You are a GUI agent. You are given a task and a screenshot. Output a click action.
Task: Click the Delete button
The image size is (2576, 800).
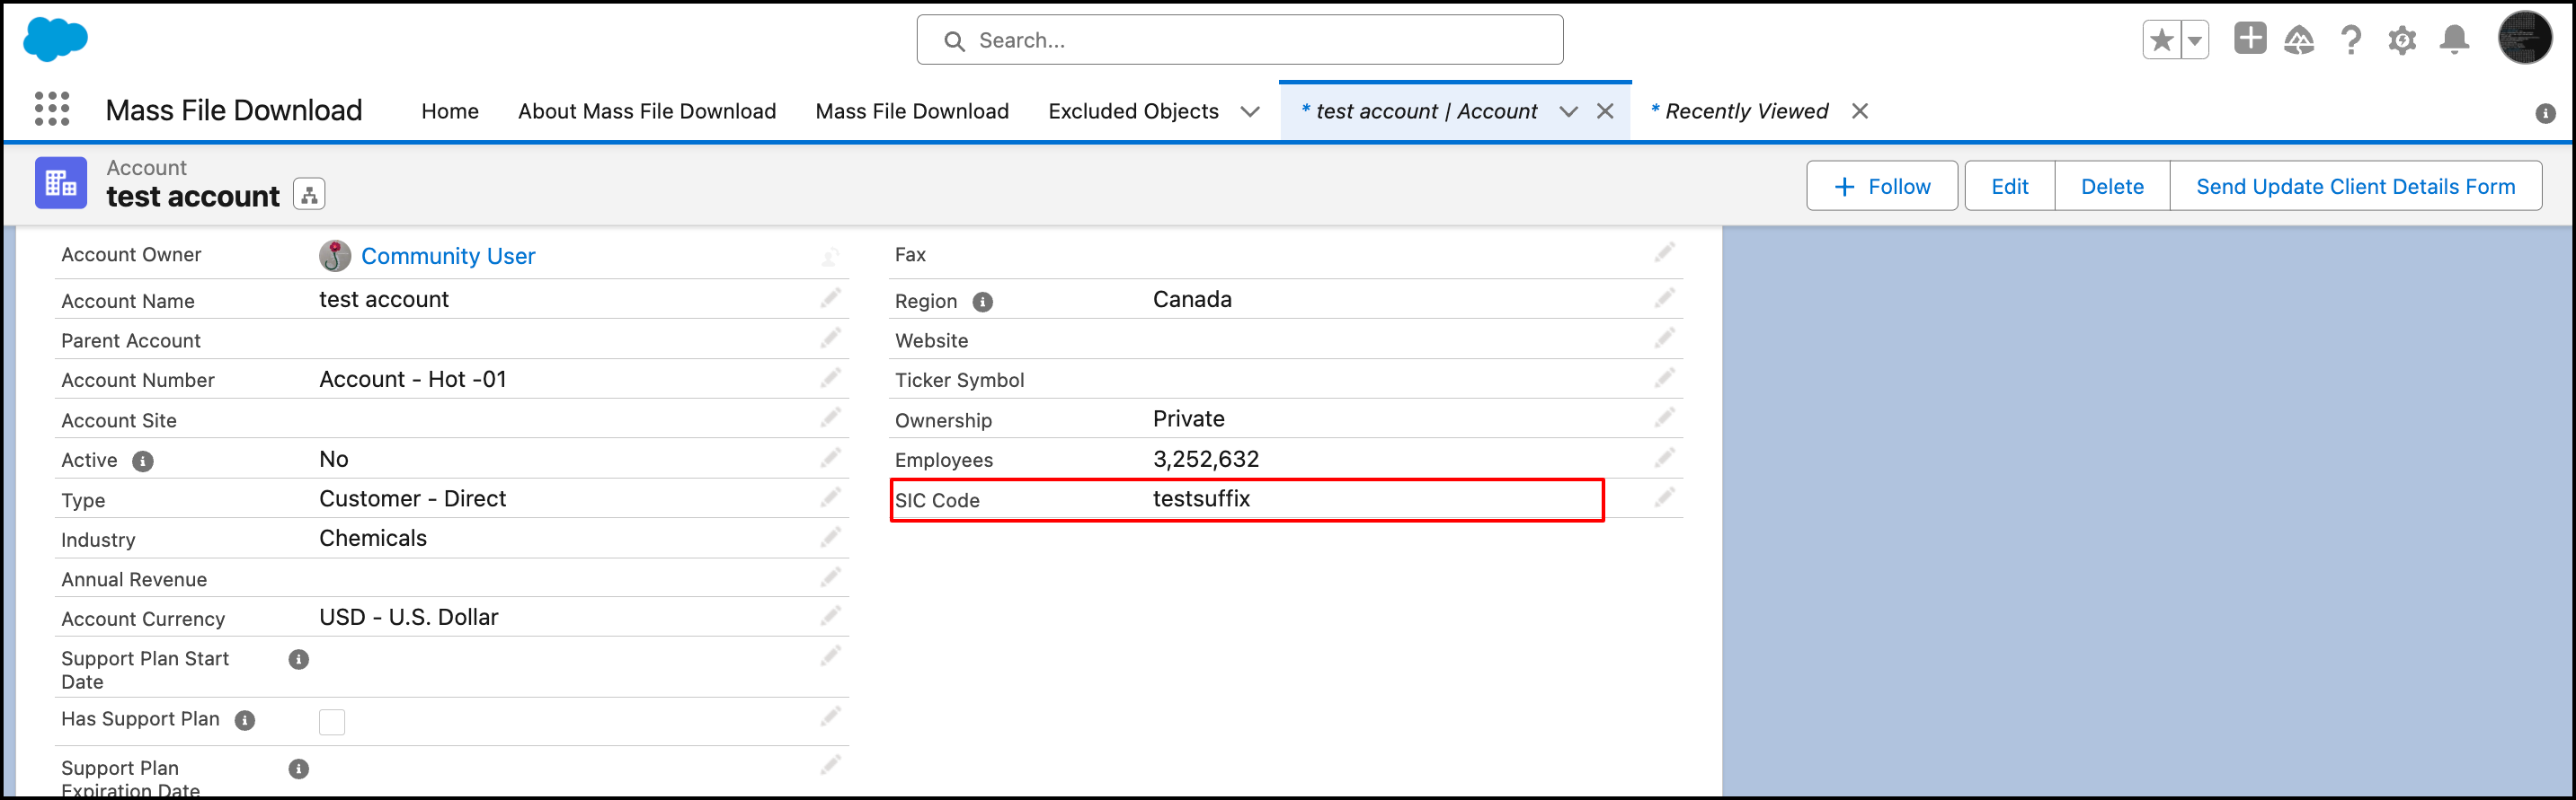pyautogui.click(x=2112, y=187)
